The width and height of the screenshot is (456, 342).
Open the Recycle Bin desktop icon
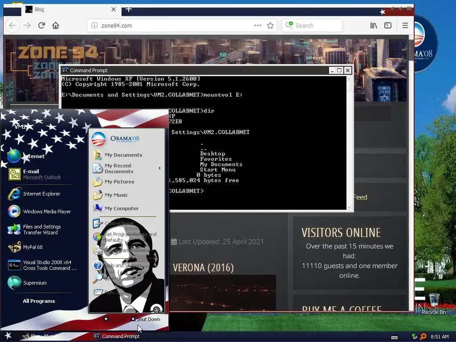434,304
